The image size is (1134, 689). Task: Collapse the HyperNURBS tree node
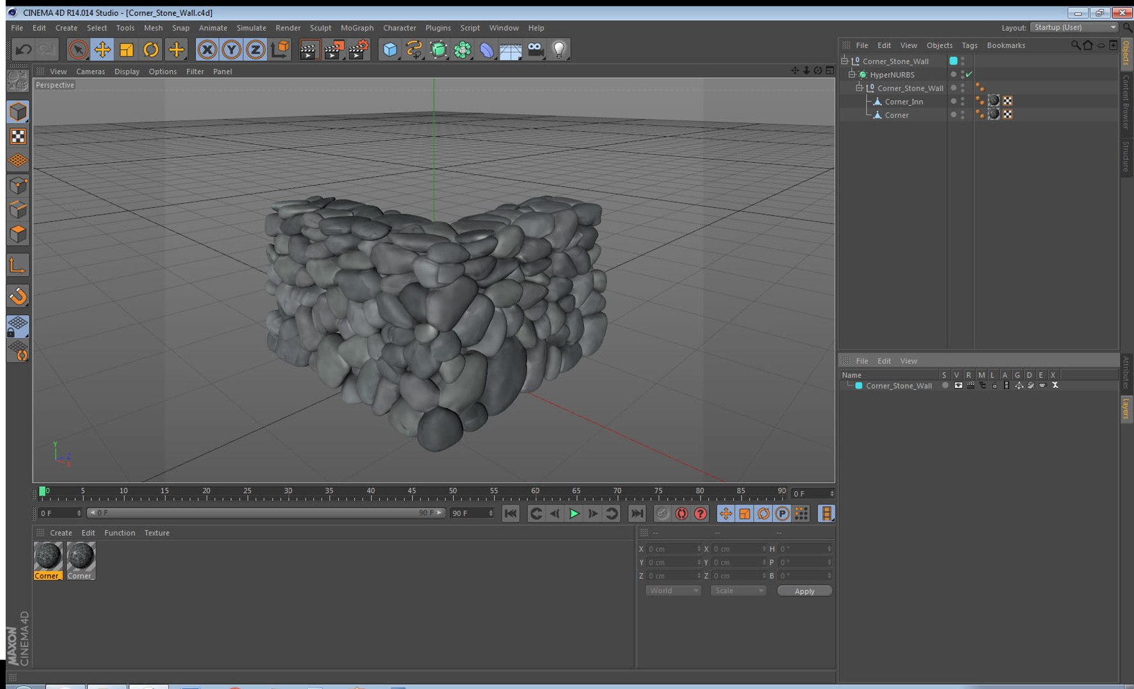[x=851, y=75]
